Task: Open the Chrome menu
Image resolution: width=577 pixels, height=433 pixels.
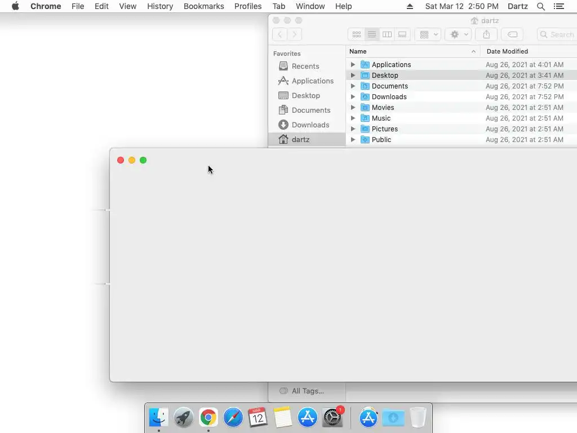Action: (x=46, y=6)
